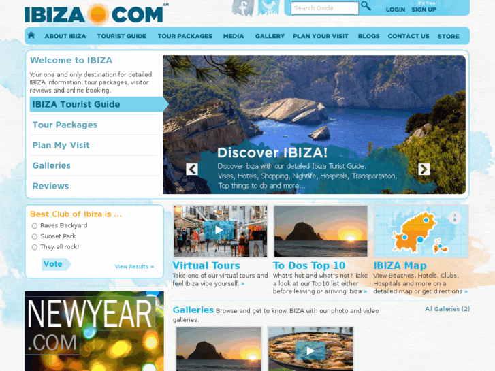
Task: Open the View Results link
Action: coord(135,266)
